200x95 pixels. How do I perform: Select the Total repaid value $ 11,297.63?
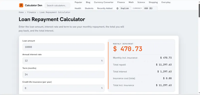tap(164, 65)
